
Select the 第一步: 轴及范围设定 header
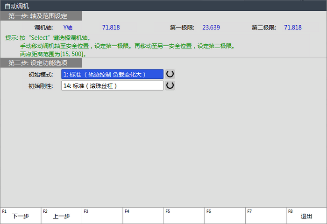point(41,16)
